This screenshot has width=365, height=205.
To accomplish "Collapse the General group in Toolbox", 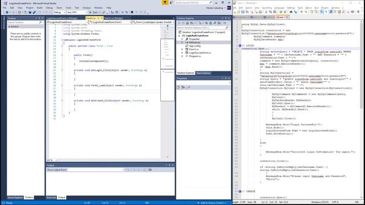I will pyautogui.click(x=9, y=27).
